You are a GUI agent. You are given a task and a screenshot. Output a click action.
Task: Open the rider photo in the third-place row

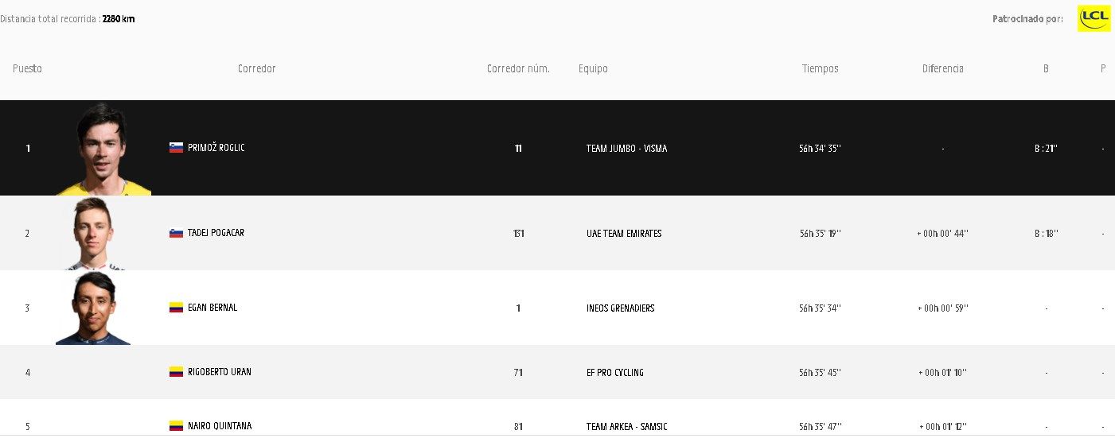click(x=93, y=308)
